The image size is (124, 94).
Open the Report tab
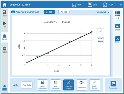click(5, 50)
